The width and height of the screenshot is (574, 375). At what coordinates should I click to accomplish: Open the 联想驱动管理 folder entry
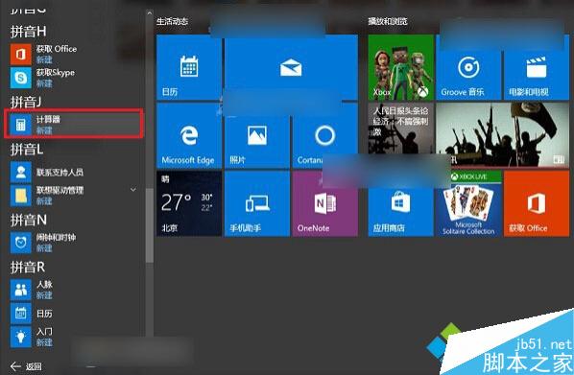point(75,196)
